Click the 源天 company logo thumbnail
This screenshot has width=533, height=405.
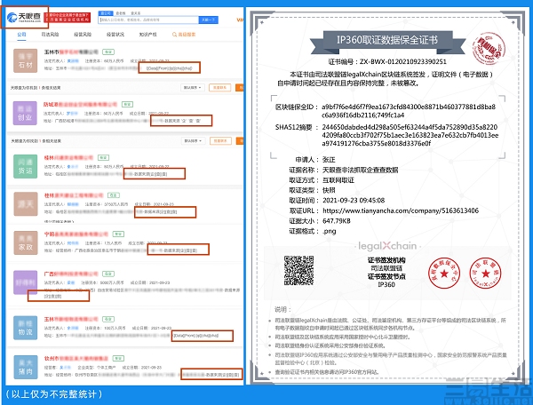coord(26,204)
